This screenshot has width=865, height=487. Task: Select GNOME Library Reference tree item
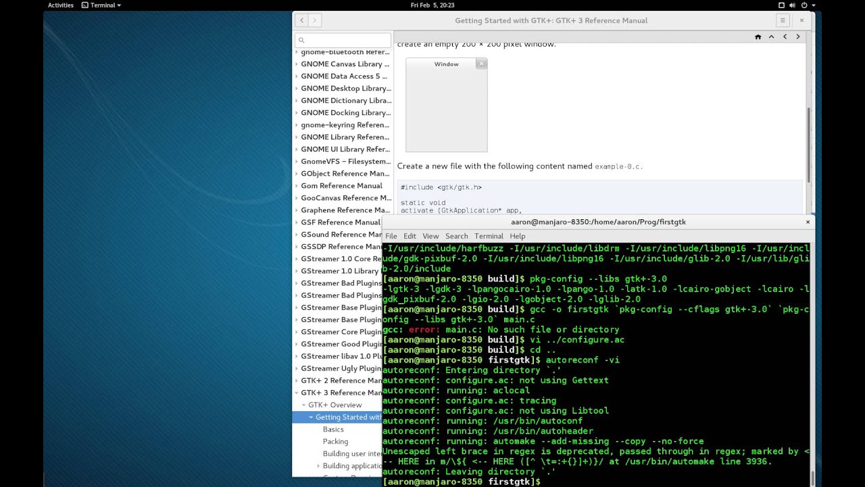(x=345, y=137)
